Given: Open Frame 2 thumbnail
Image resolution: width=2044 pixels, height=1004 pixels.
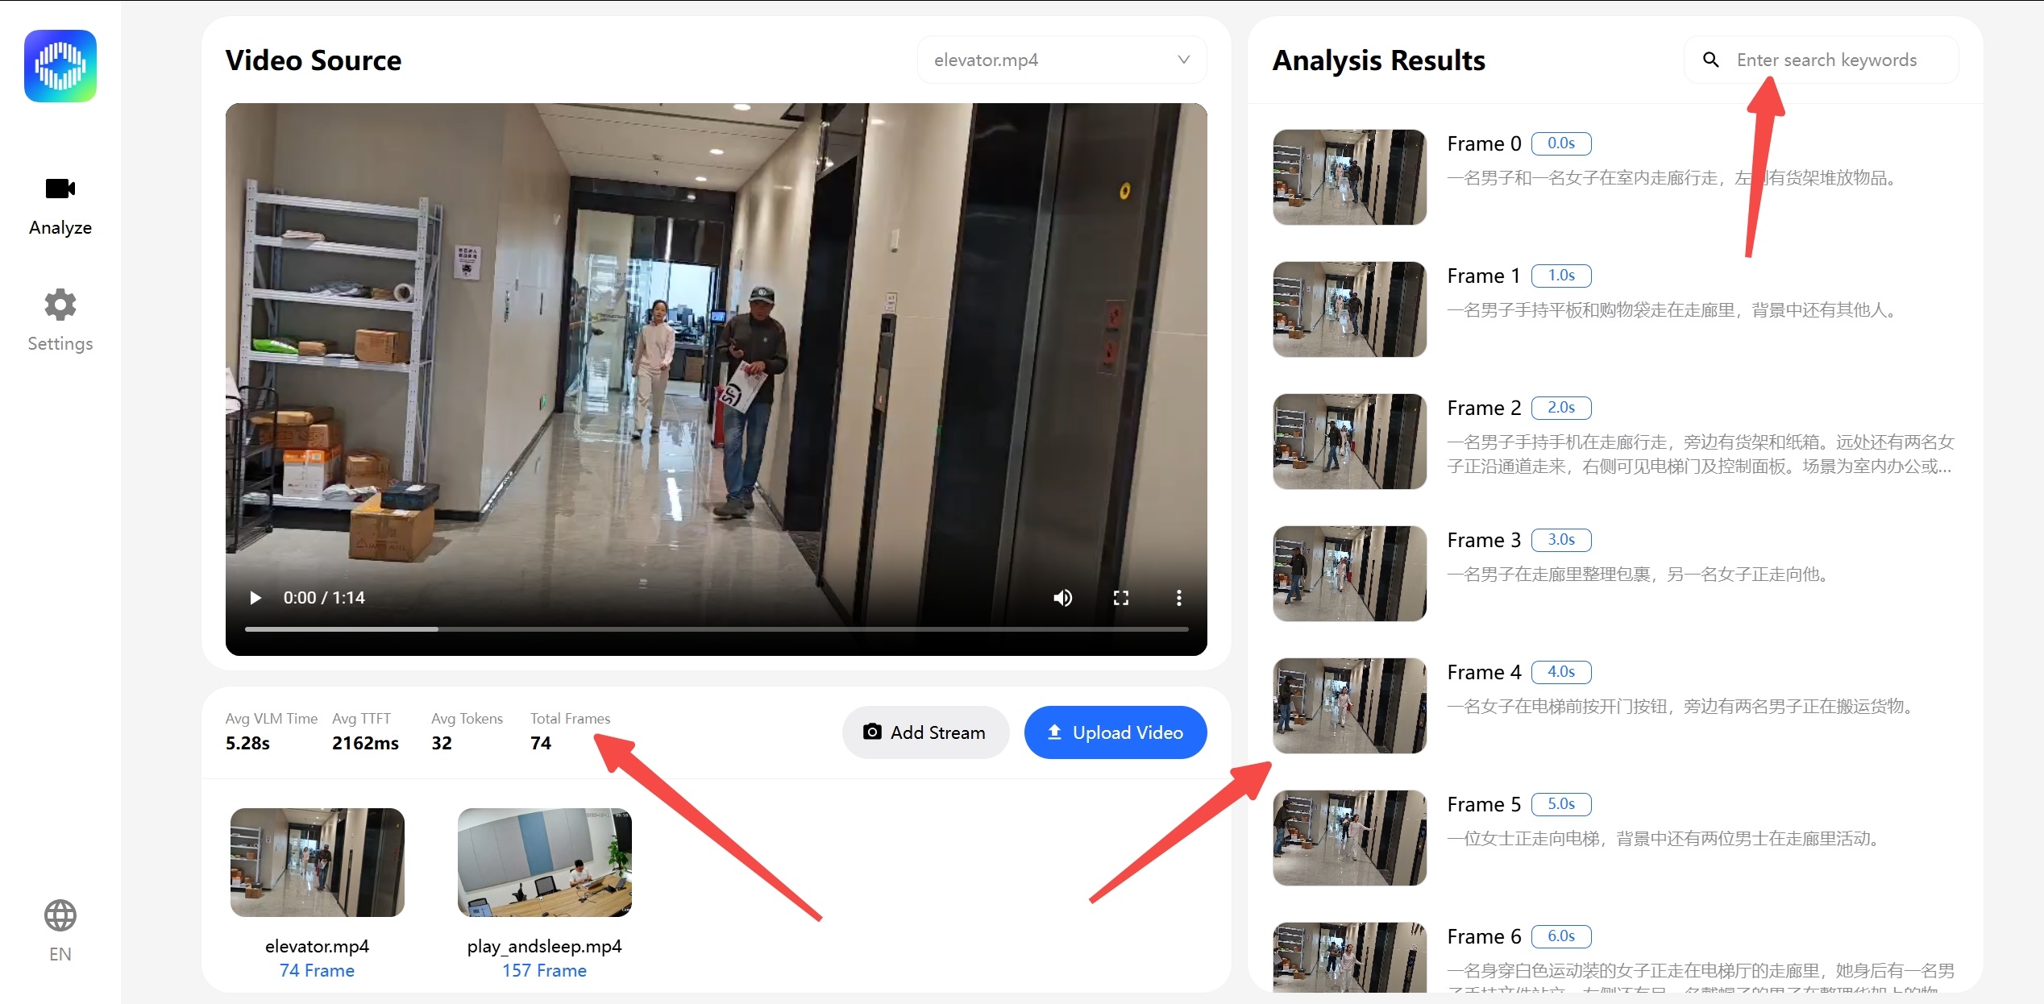Looking at the screenshot, I should tap(1349, 442).
